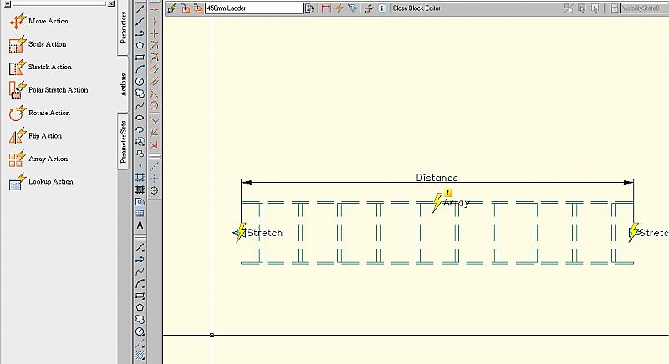Screen dimensions: 669x364
Task: Select the Array Action tool
Action: (x=38, y=159)
